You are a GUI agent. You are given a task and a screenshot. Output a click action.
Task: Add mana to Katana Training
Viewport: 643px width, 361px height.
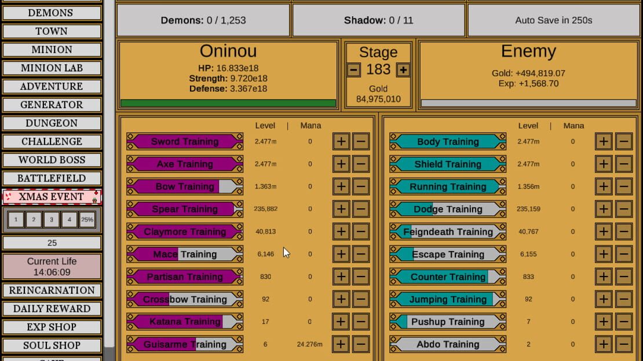[341, 322]
